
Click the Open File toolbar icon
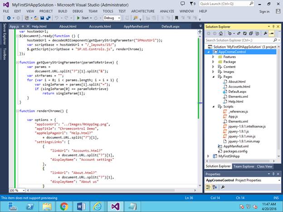coord(36,18)
